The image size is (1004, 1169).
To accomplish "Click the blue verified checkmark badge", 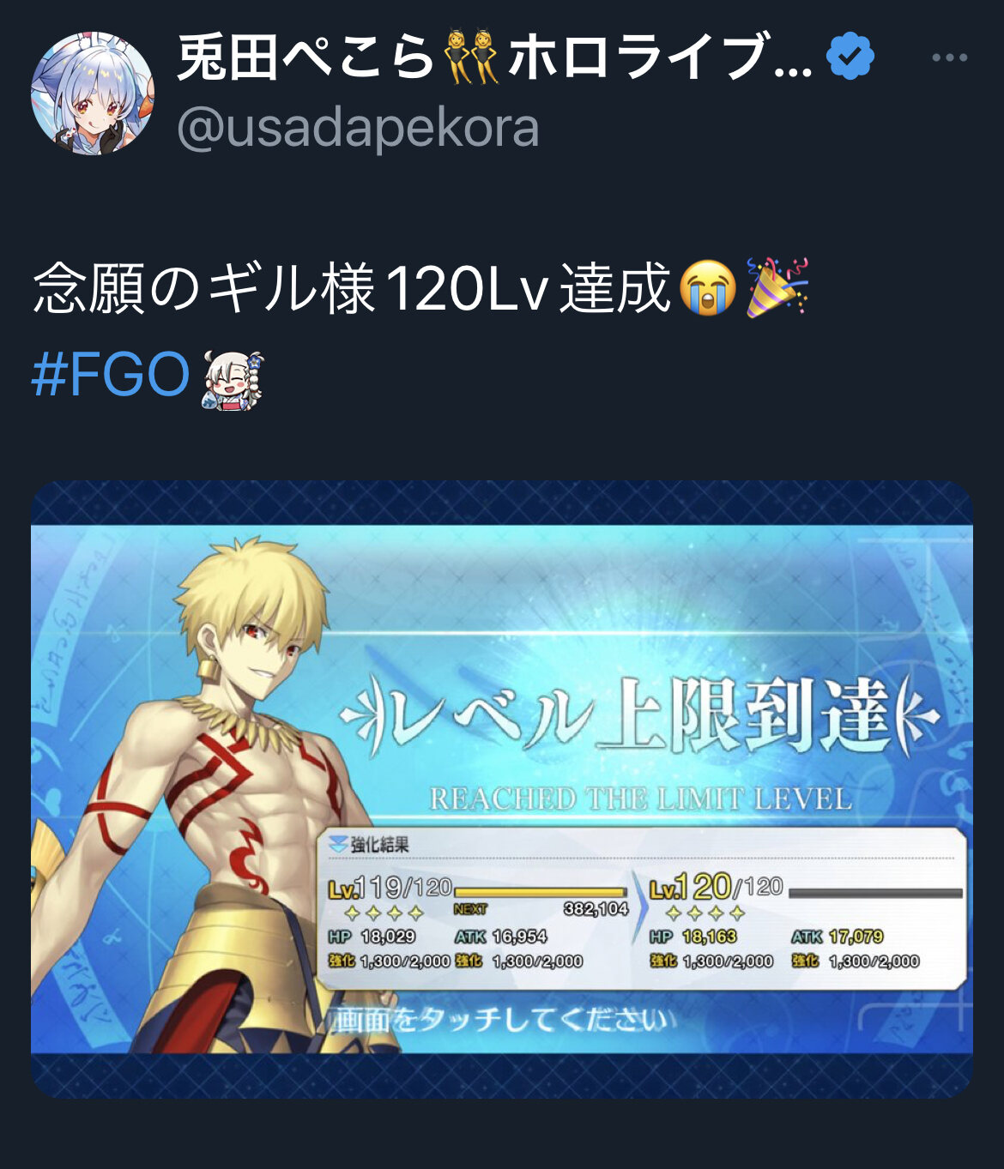I will tap(850, 57).
